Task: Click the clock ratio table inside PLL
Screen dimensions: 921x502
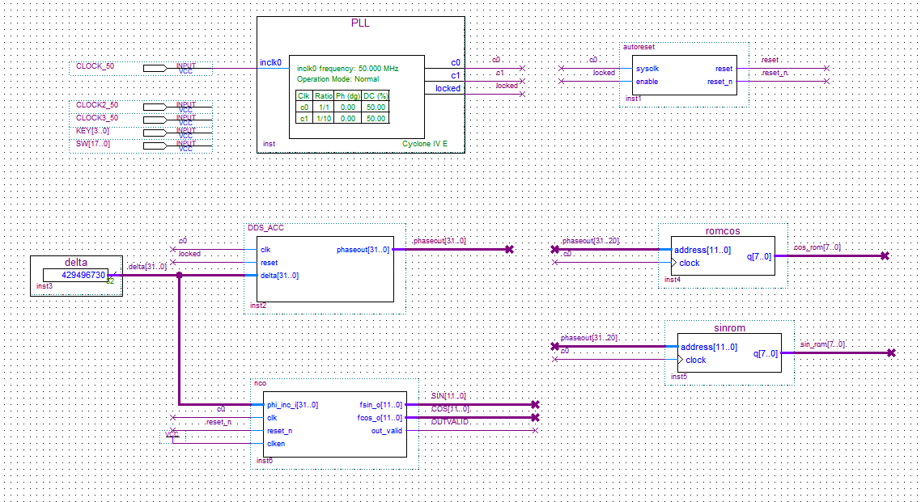Action: (342, 107)
